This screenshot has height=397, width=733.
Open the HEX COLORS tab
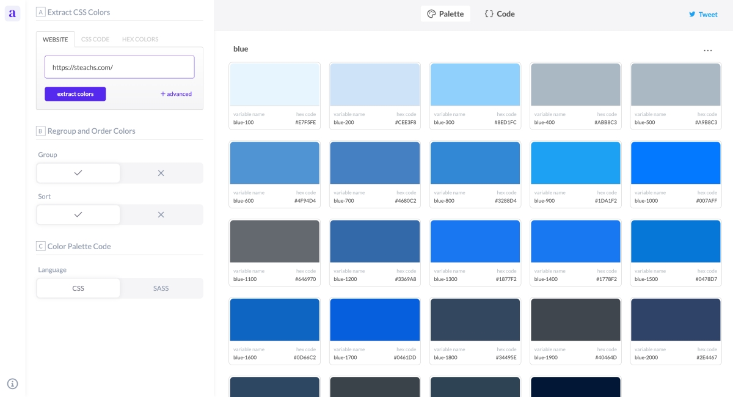tap(140, 39)
